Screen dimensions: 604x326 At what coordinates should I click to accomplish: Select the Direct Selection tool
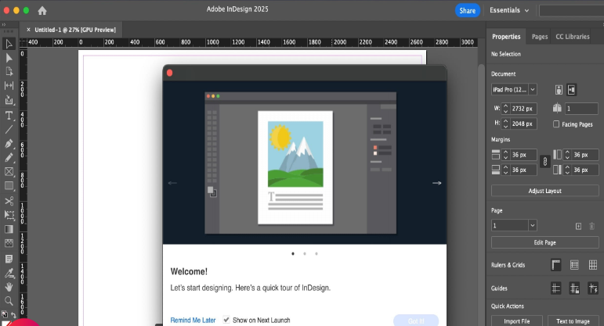tap(9, 58)
